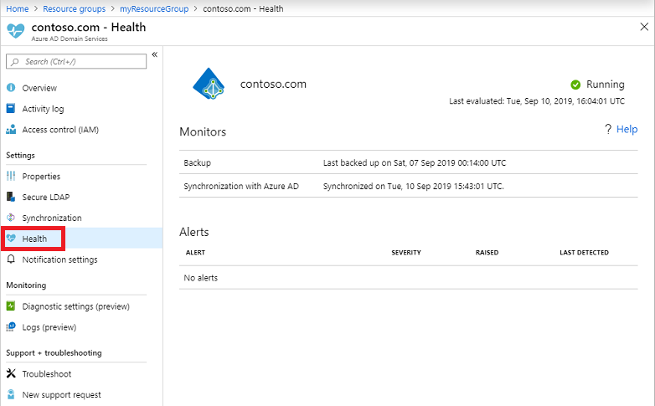Screen dimensions: 655x406
Task: Click the Monitors section heading
Action: click(203, 131)
